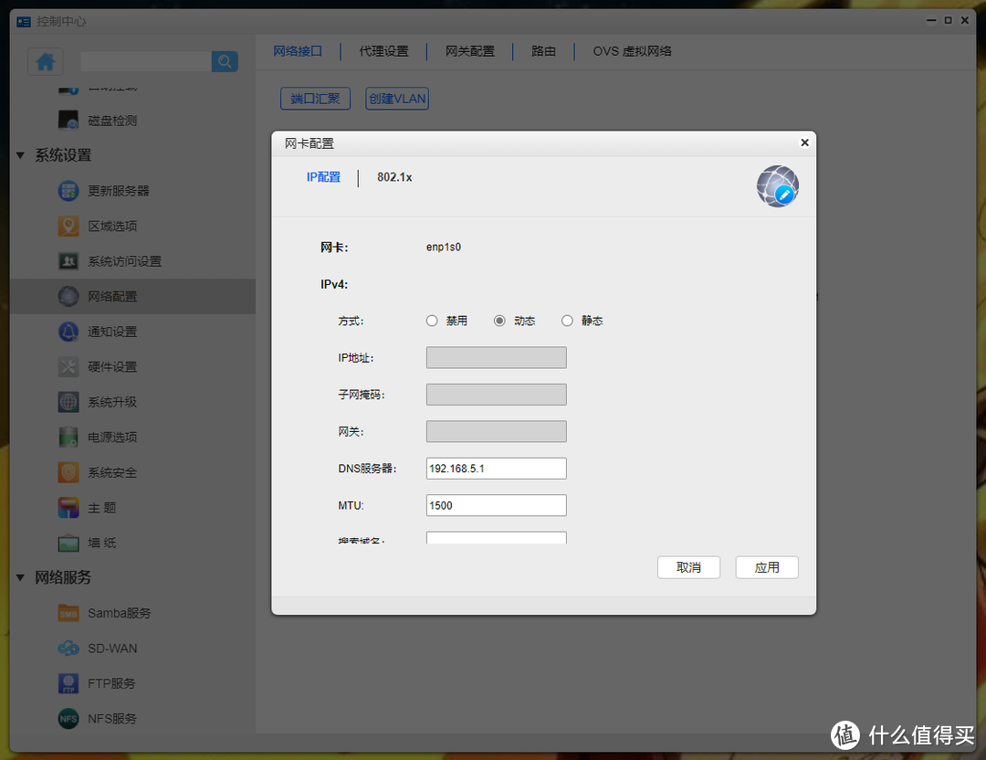Click the home icon above the sidebar
Viewport: 986px width, 760px height.
pos(45,60)
